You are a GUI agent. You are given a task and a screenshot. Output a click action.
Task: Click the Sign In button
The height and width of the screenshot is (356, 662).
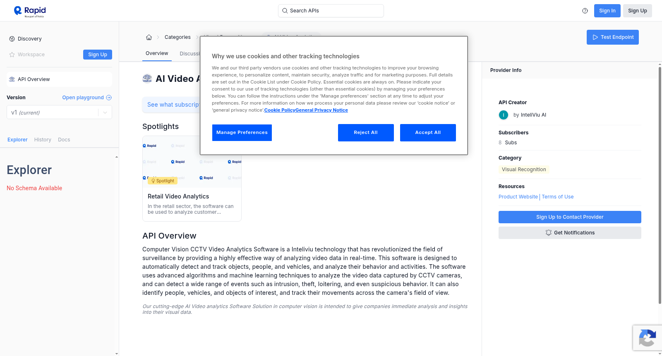pos(607,11)
